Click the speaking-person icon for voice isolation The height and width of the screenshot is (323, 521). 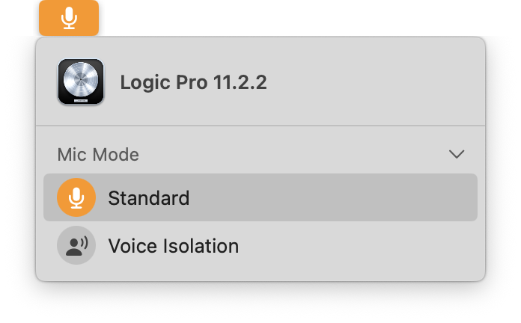point(77,246)
